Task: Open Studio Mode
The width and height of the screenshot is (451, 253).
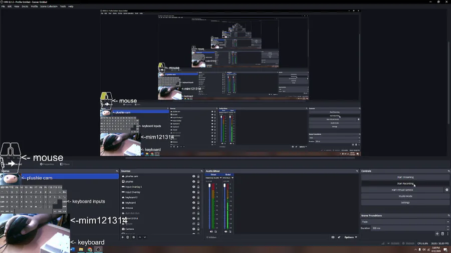Action: pos(405,196)
